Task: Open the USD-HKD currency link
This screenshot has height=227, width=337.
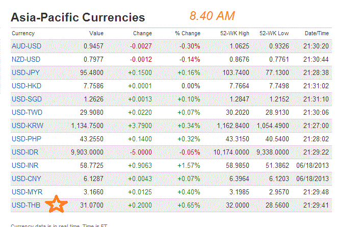Action: [x=25, y=86]
